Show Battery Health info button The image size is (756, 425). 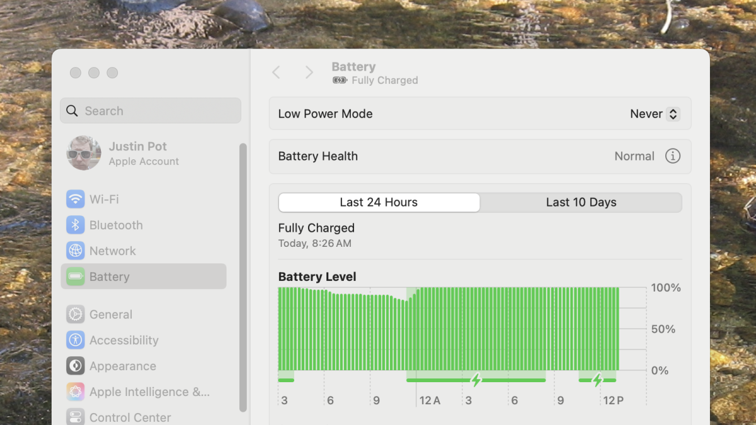[x=673, y=156]
